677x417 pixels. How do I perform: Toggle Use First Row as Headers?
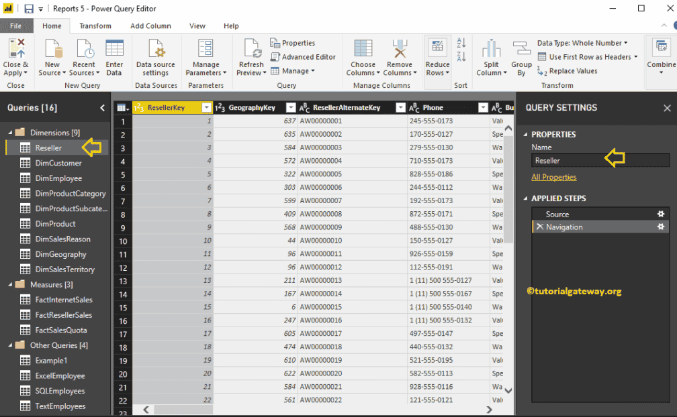pos(588,57)
